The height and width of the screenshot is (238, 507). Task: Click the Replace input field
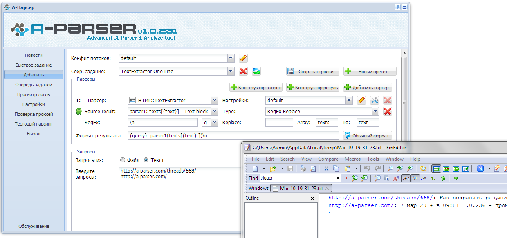279,122
